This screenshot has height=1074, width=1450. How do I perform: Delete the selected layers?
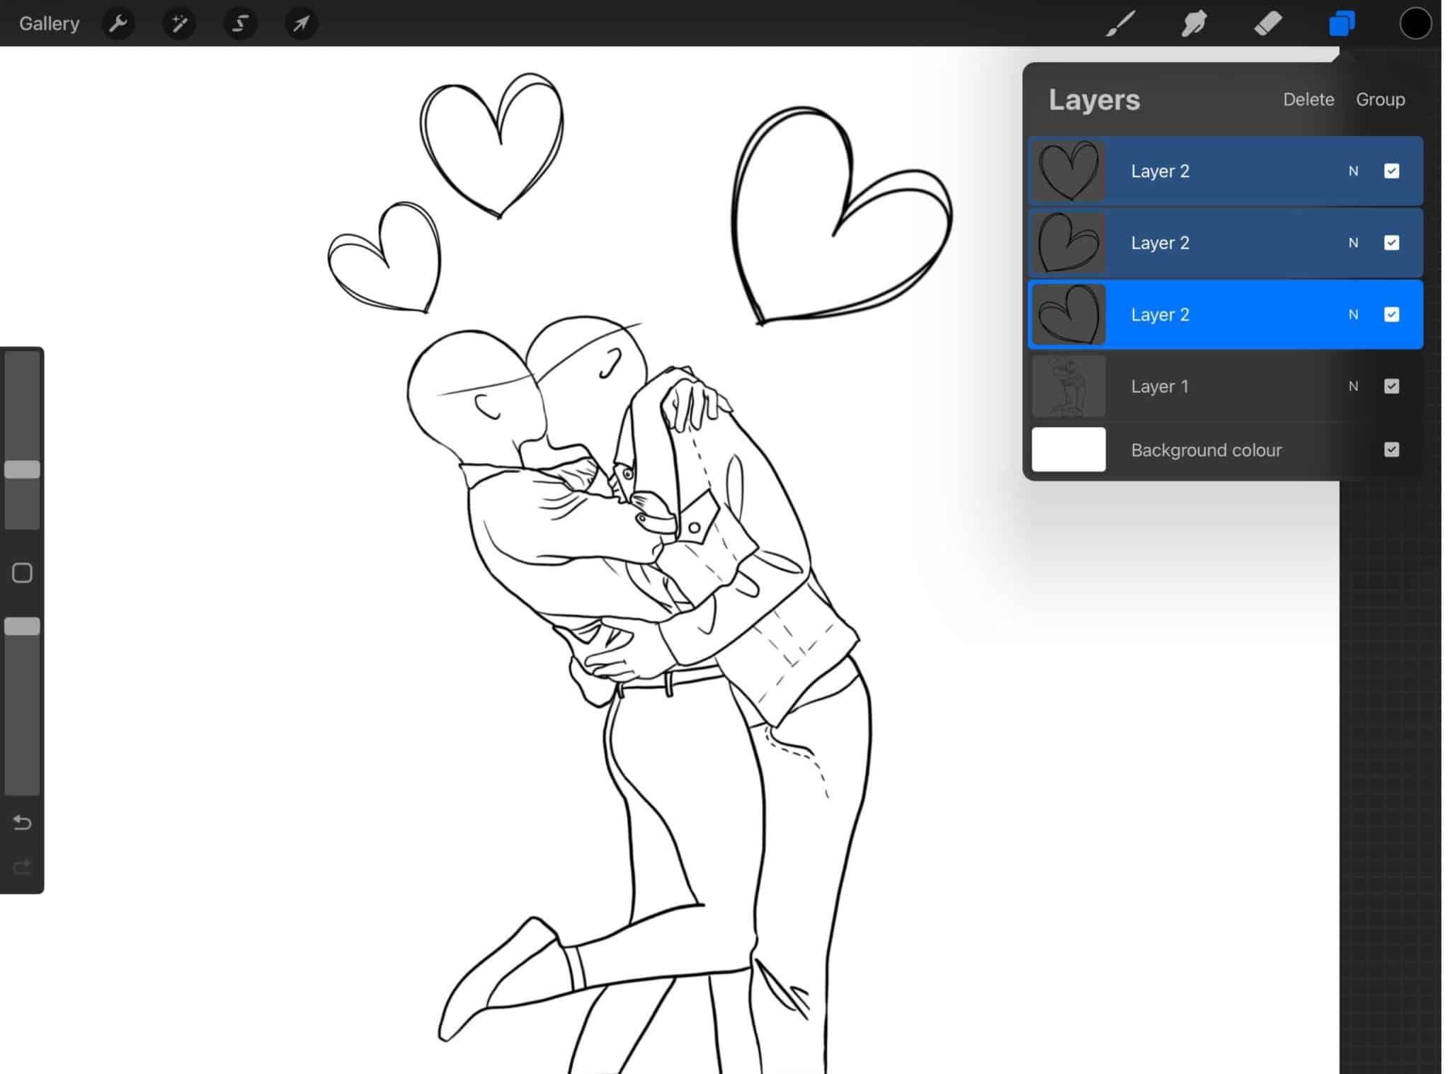click(1308, 99)
